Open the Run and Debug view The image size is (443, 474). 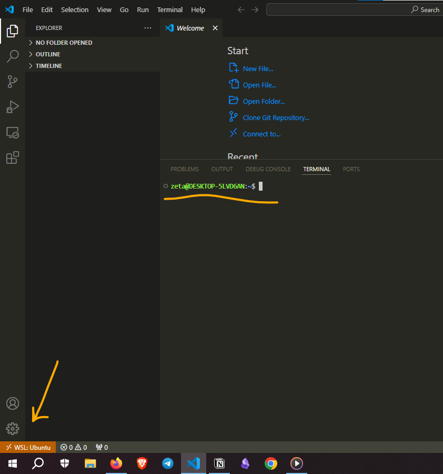point(13,107)
